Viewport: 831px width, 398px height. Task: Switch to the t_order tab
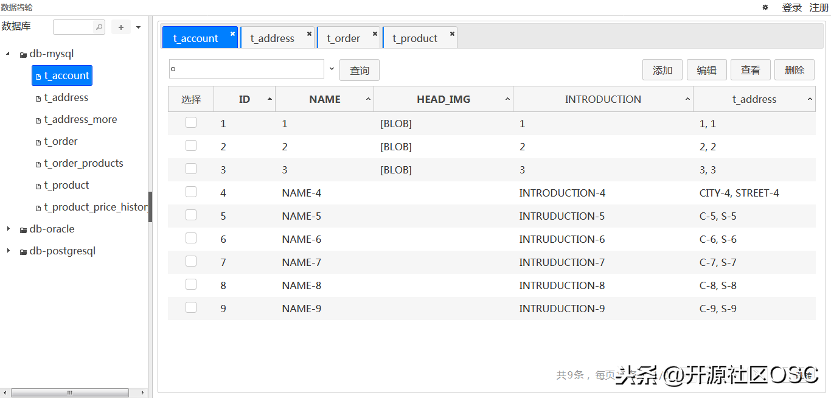click(343, 38)
